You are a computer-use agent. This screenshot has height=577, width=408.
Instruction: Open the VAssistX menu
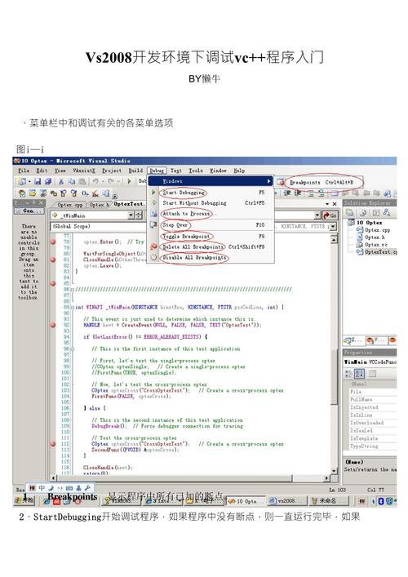pyautogui.click(x=83, y=171)
